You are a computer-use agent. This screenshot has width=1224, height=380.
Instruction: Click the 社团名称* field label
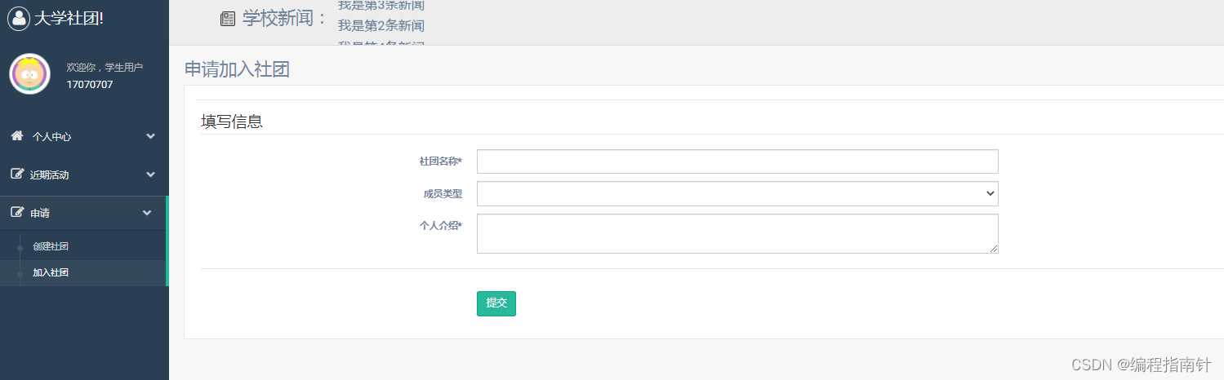pyautogui.click(x=441, y=161)
